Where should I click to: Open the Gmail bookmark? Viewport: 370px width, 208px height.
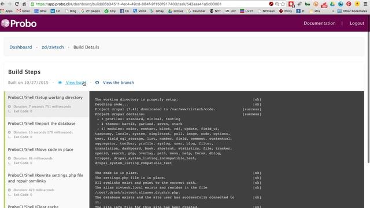pyautogui.click(x=23, y=11)
